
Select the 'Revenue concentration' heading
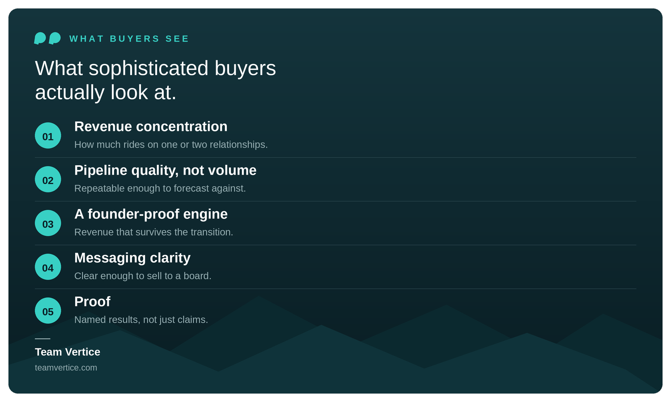tap(151, 126)
